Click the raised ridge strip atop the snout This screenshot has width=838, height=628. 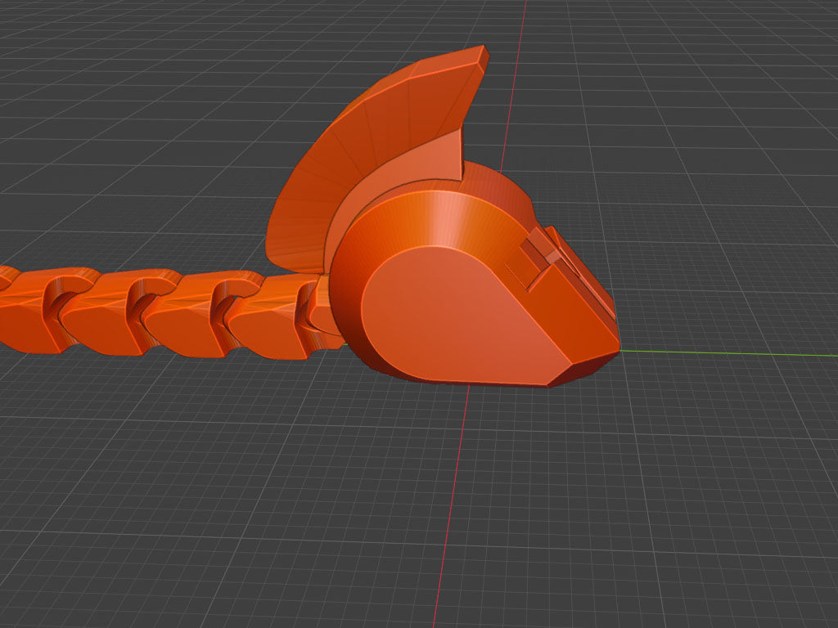[x=583, y=272]
